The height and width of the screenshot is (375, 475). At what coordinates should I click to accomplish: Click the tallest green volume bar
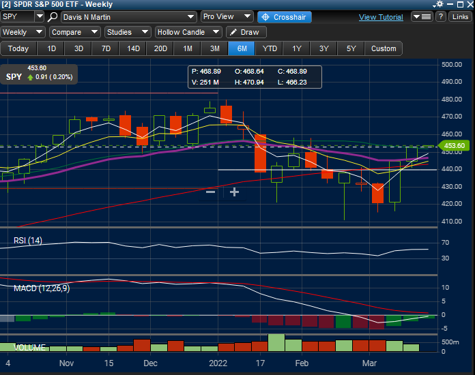[x=276, y=343]
